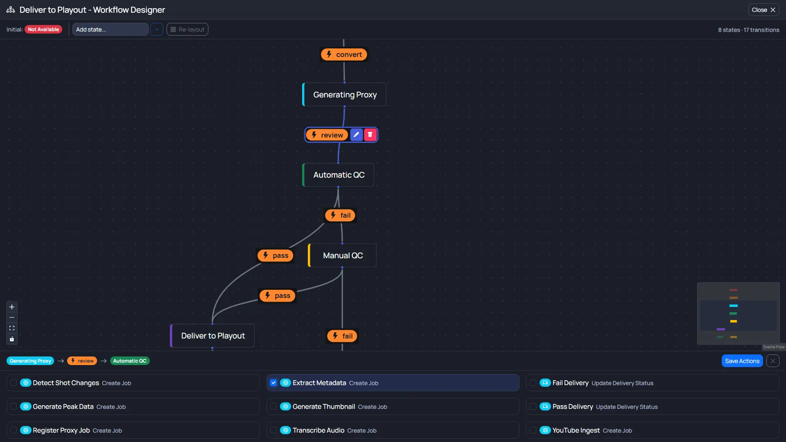This screenshot has width=786, height=442.
Task: Select the Generating Proxy breadcrumb chip
Action: [30, 361]
